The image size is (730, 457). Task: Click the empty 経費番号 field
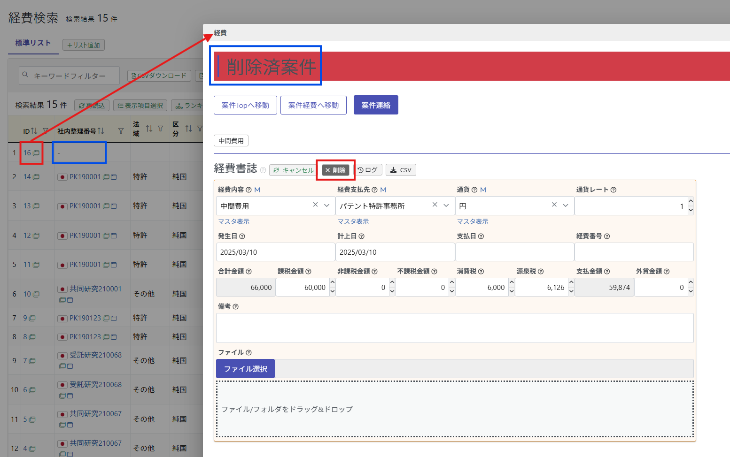(634, 252)
